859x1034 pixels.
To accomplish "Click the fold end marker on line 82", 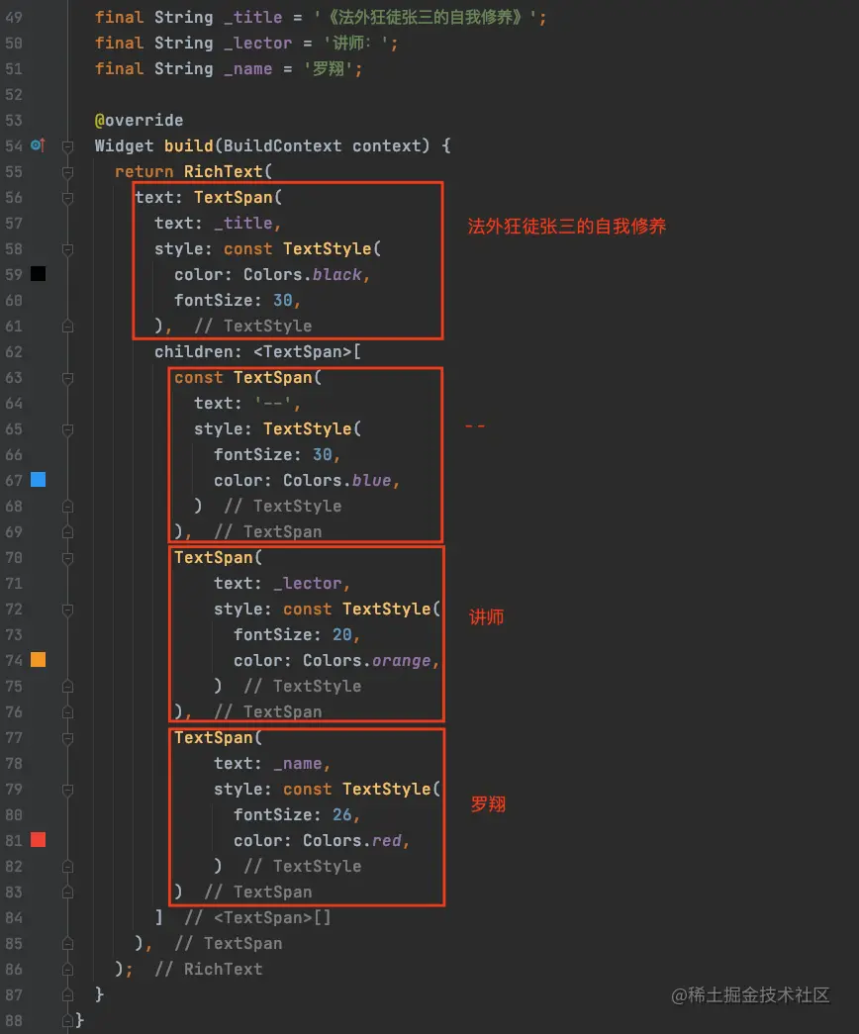I will click(67, 867).
